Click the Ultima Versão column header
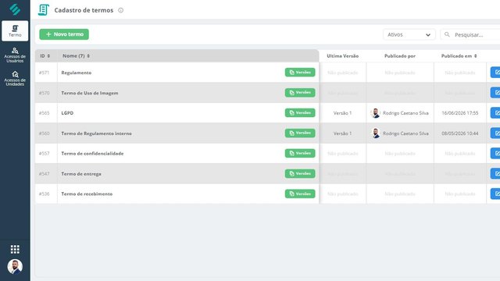The image size is (500, 281). point(342,55)
